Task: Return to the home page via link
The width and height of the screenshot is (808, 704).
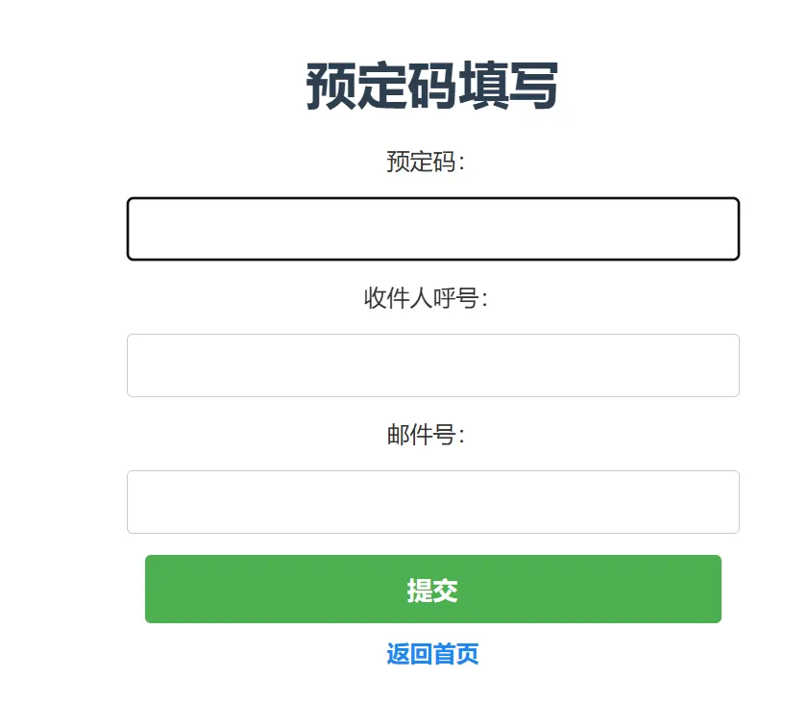Action: tap(432, 655)
